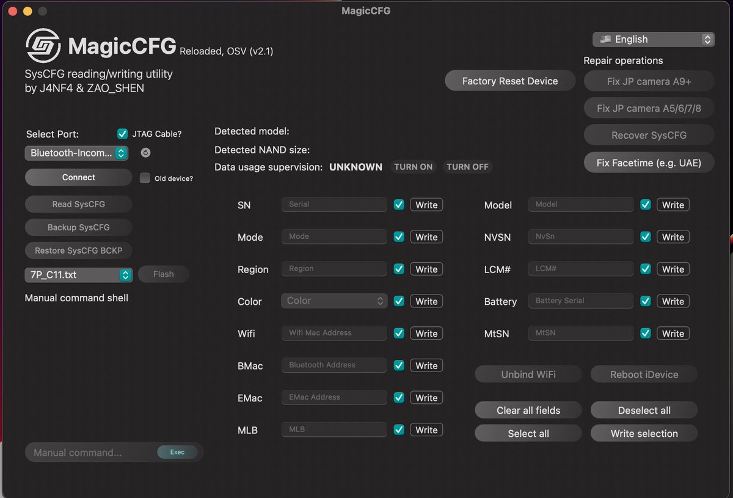This screenshot has height=498, width=733.
Task: Open the Color selection dropdown
Action: point(334,301)
